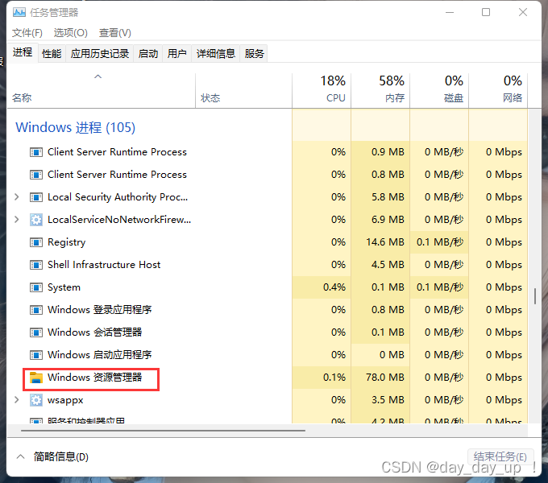The width and height of the screenshot is (548, 483).
Task: Switch to the 详细信息 tab
Action: 216,54
